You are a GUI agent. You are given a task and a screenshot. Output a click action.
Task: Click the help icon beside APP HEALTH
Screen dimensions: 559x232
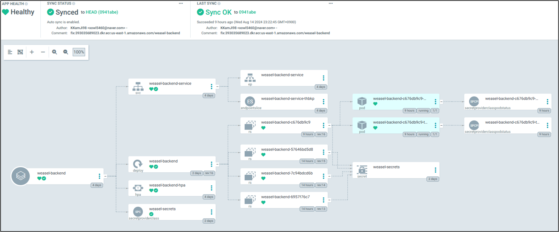(x=26, y=4)
